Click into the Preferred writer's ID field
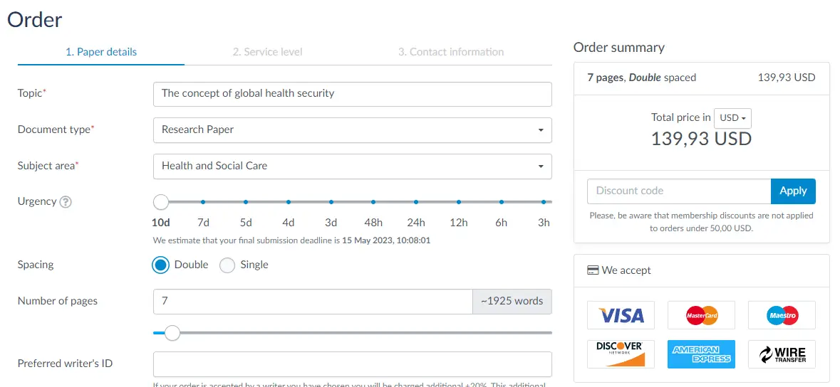The image size is (840, 387). point(353,364)
